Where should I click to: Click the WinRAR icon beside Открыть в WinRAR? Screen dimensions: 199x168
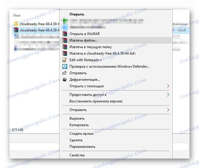coord(65,34)
